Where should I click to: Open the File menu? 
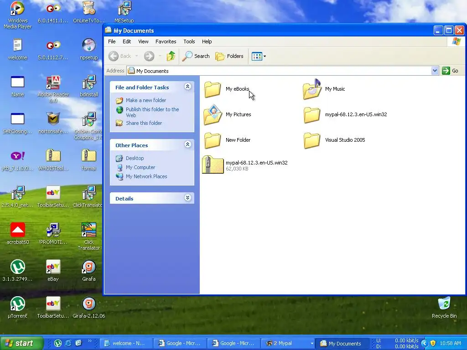tap(112, 41)
